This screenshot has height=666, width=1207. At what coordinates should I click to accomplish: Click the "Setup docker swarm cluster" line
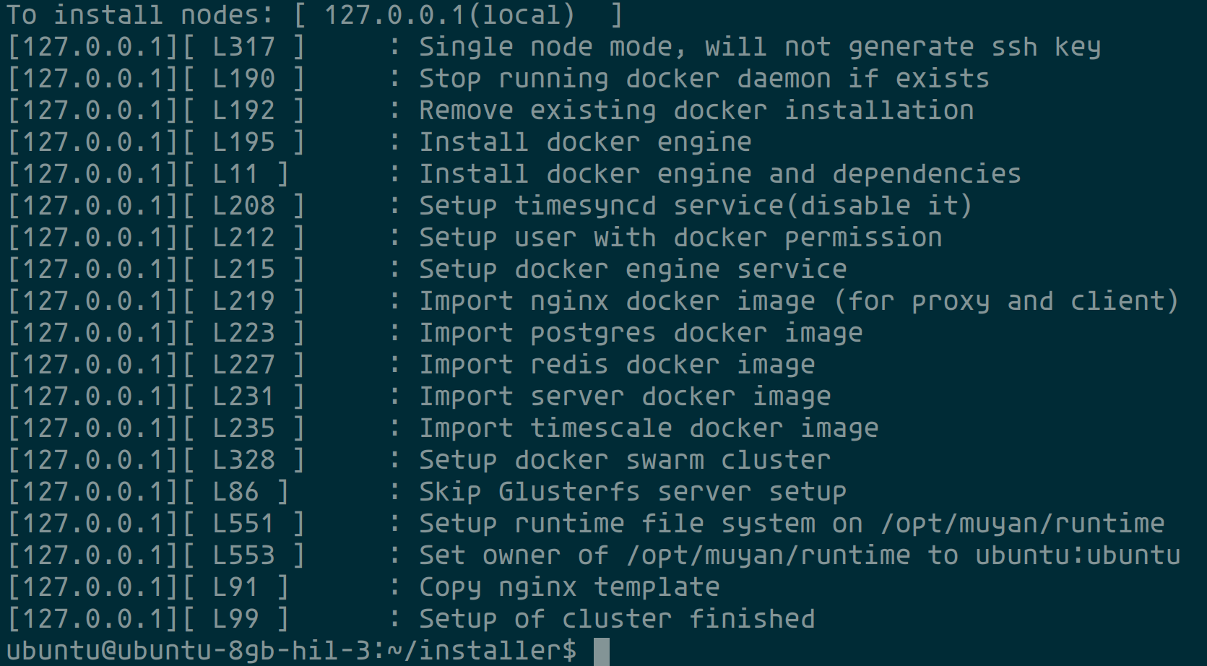(x=625, y=460)
